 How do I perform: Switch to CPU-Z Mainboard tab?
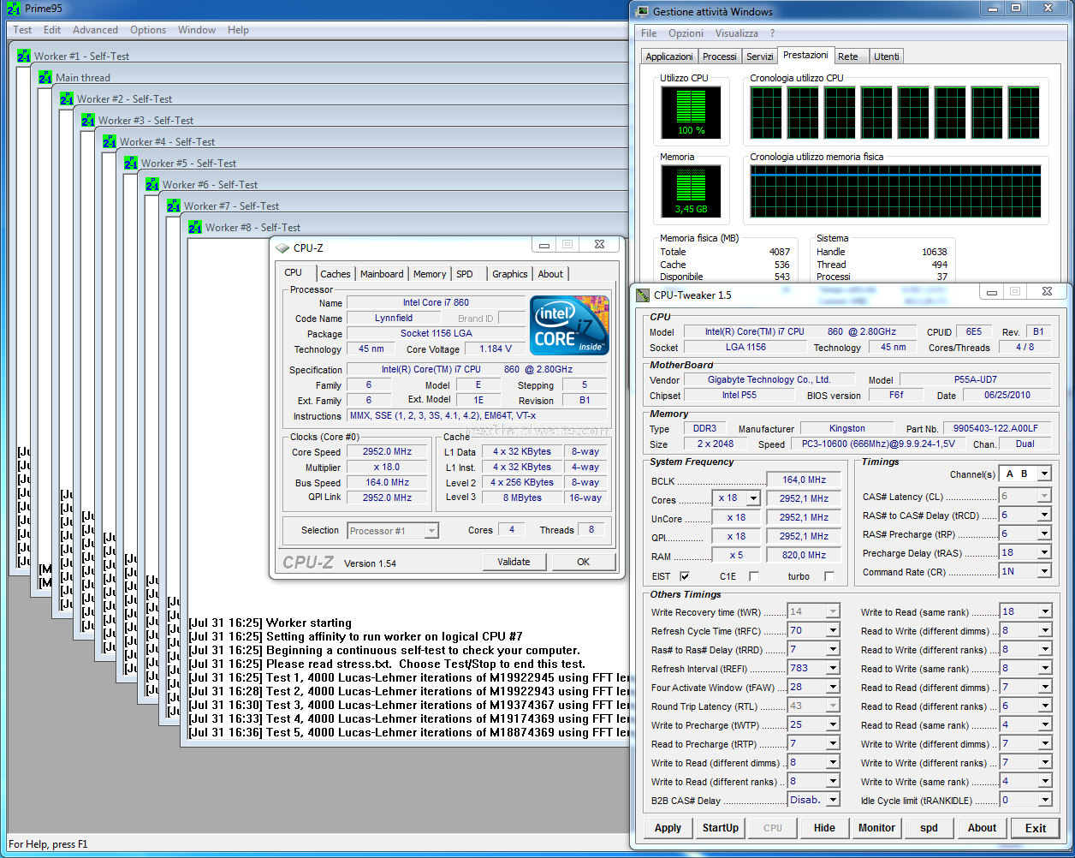382,274
